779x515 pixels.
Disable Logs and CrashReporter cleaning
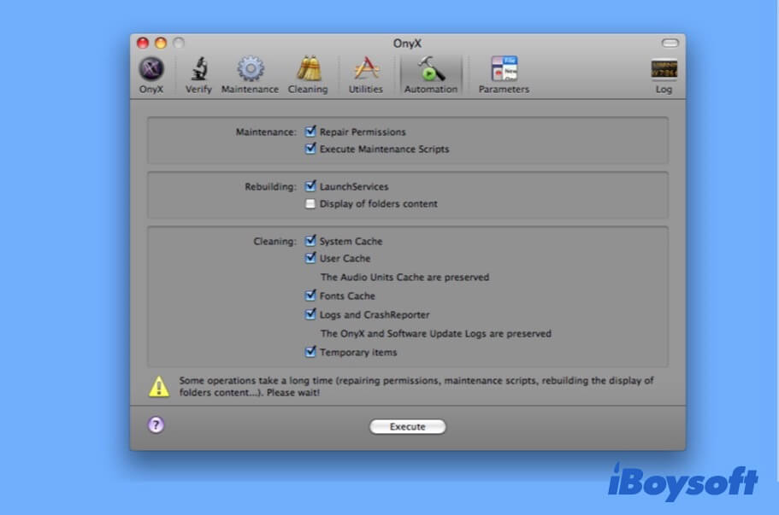(x=311, y=314)
